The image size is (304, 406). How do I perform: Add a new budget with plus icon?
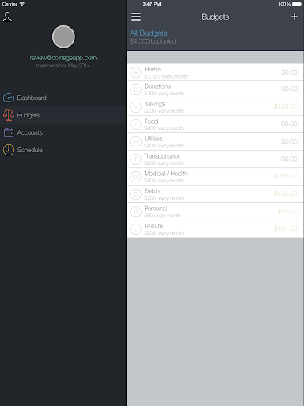coord(294,17)
